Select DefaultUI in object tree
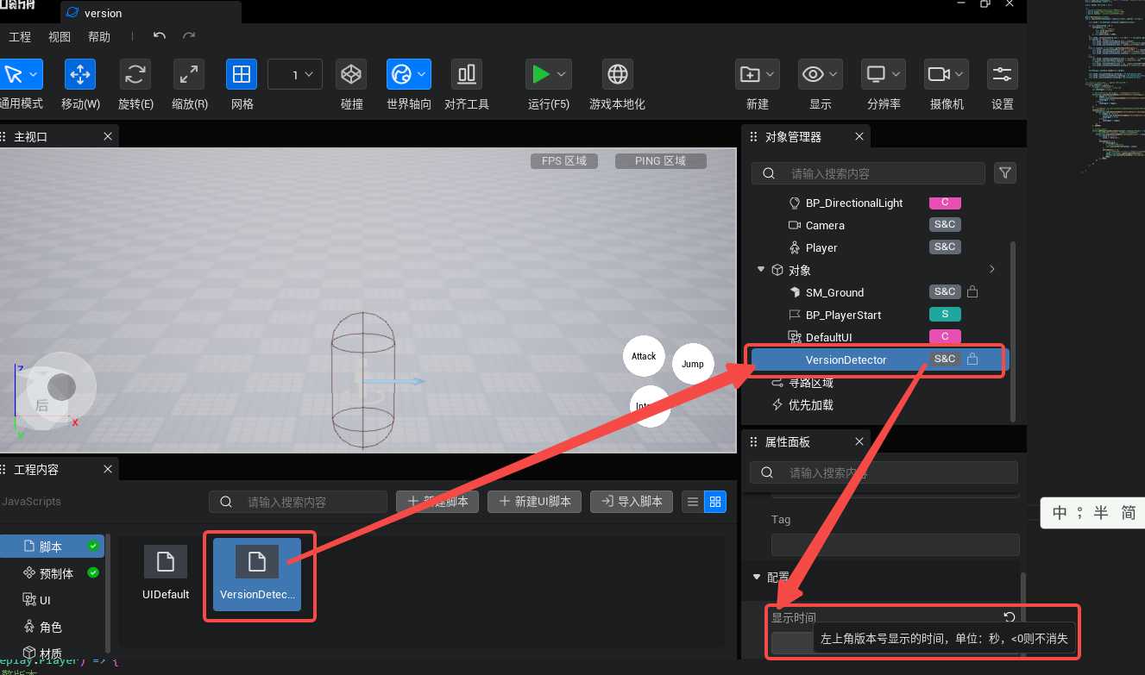This screenshot has height=675, width=1145. (x=828, y=337)
